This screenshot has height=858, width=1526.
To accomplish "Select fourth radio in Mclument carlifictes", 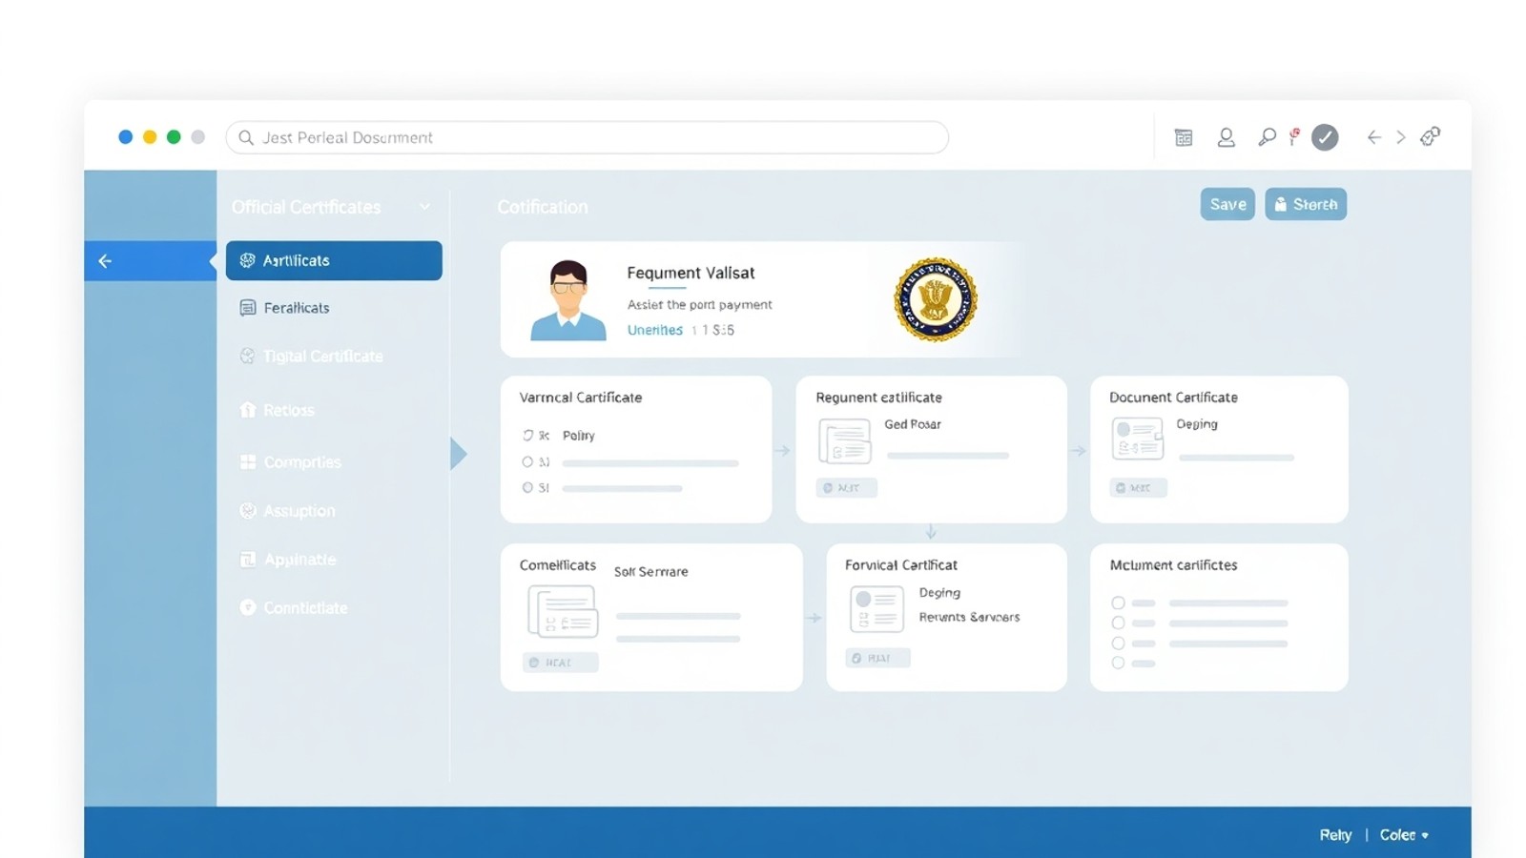I will point(1118,664).
